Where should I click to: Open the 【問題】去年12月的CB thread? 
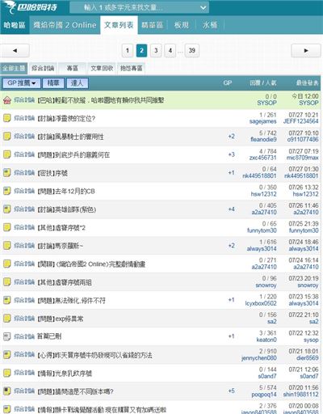(66, 192)
